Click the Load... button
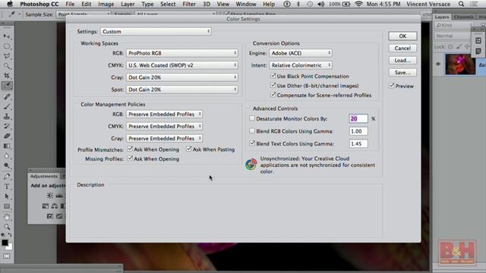 [x=402, y=61]
